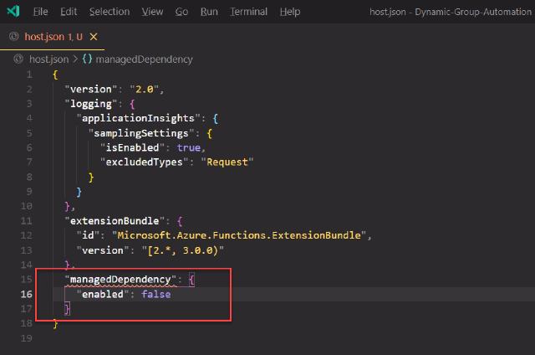The height and width of the screenshot is (355, 535).
Task: Open the Help menu
Action: [x=290, y=12]
